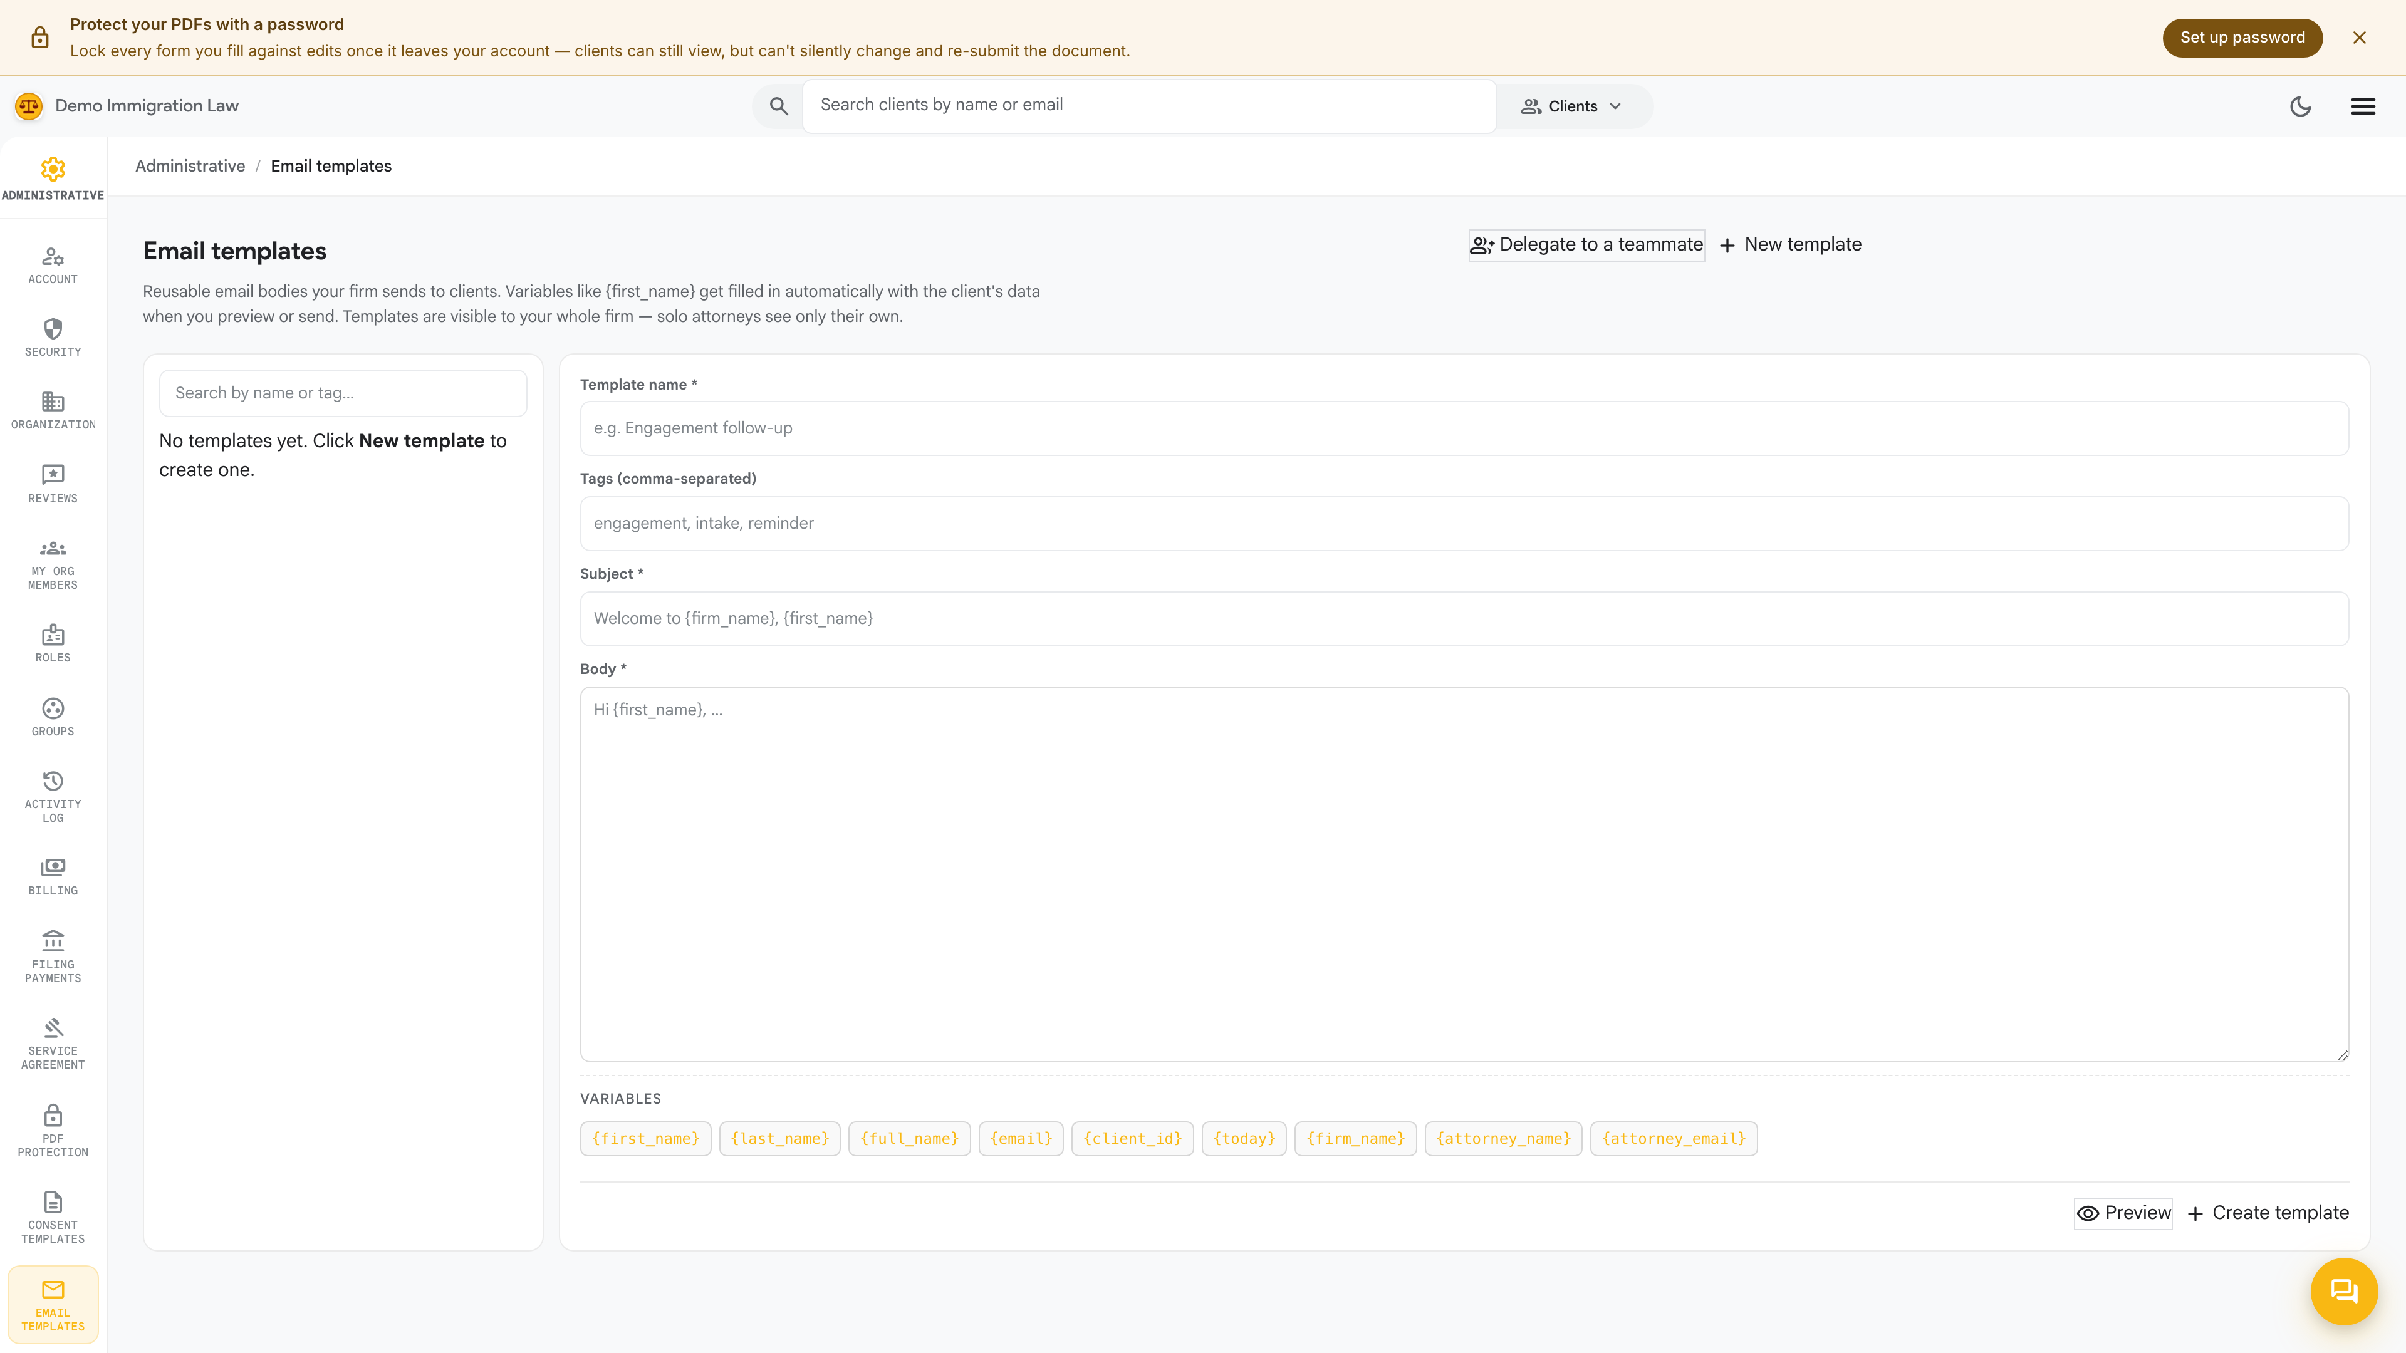Dismiss the PDF password banner
Screen dimensions: 2406x1353
(2359, 38)
